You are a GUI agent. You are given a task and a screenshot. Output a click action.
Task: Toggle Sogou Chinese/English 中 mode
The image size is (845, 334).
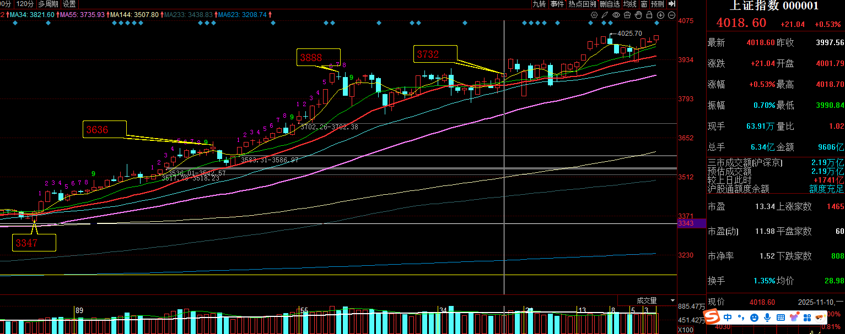[x=728, y=317]
